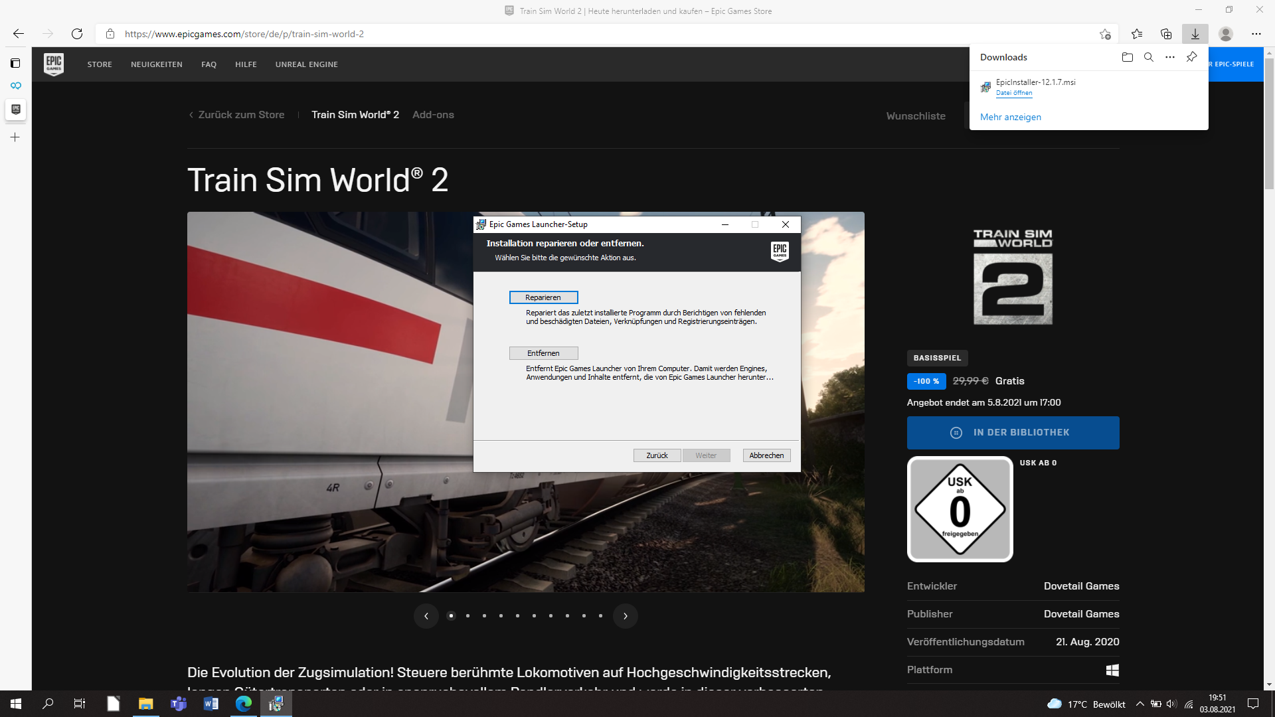Open the browser favorites list icon
This screenshot has width=1275, height=717.
pyautogui.click(x=1137, y=34)
